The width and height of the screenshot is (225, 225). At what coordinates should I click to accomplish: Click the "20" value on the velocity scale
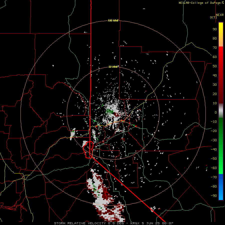coord(215,94)
